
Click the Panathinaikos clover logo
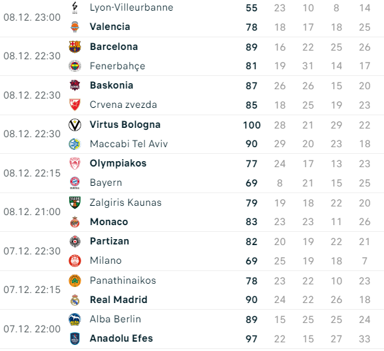click(75, 280)
